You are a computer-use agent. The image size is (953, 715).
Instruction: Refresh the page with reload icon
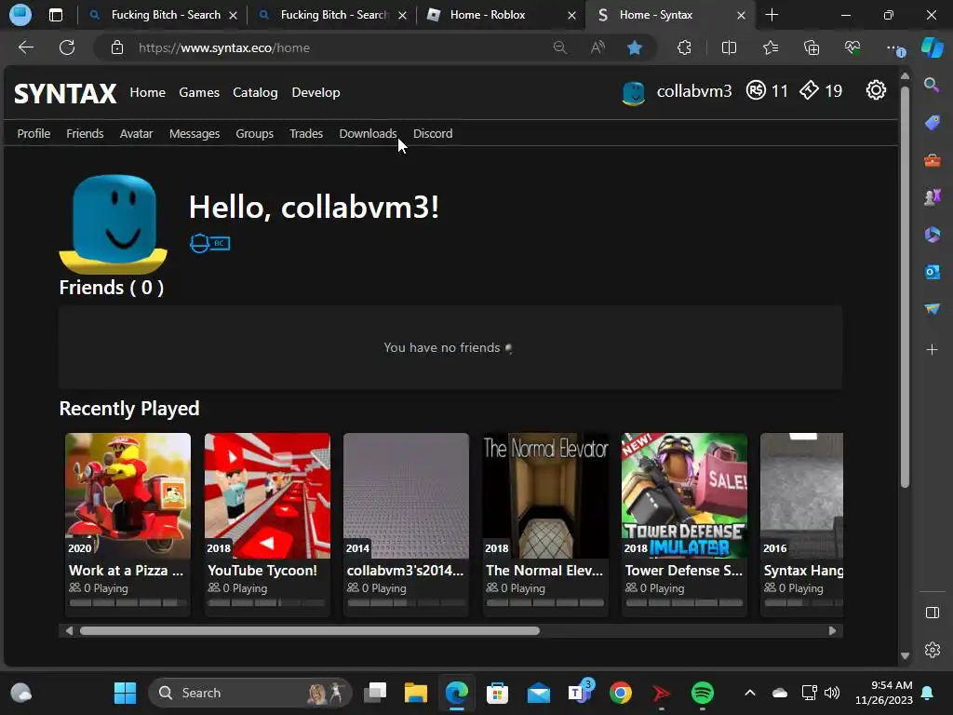click(x=67, y=47)
